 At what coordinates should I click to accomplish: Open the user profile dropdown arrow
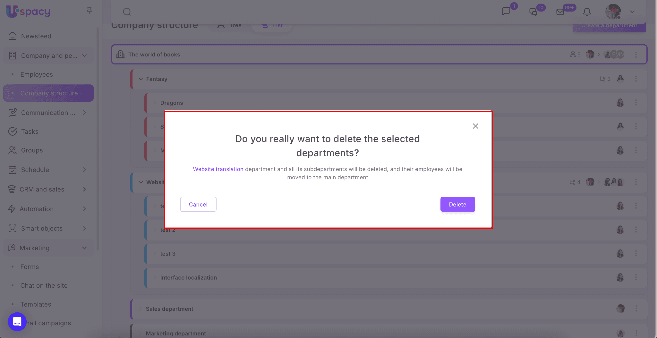point(632,12)
